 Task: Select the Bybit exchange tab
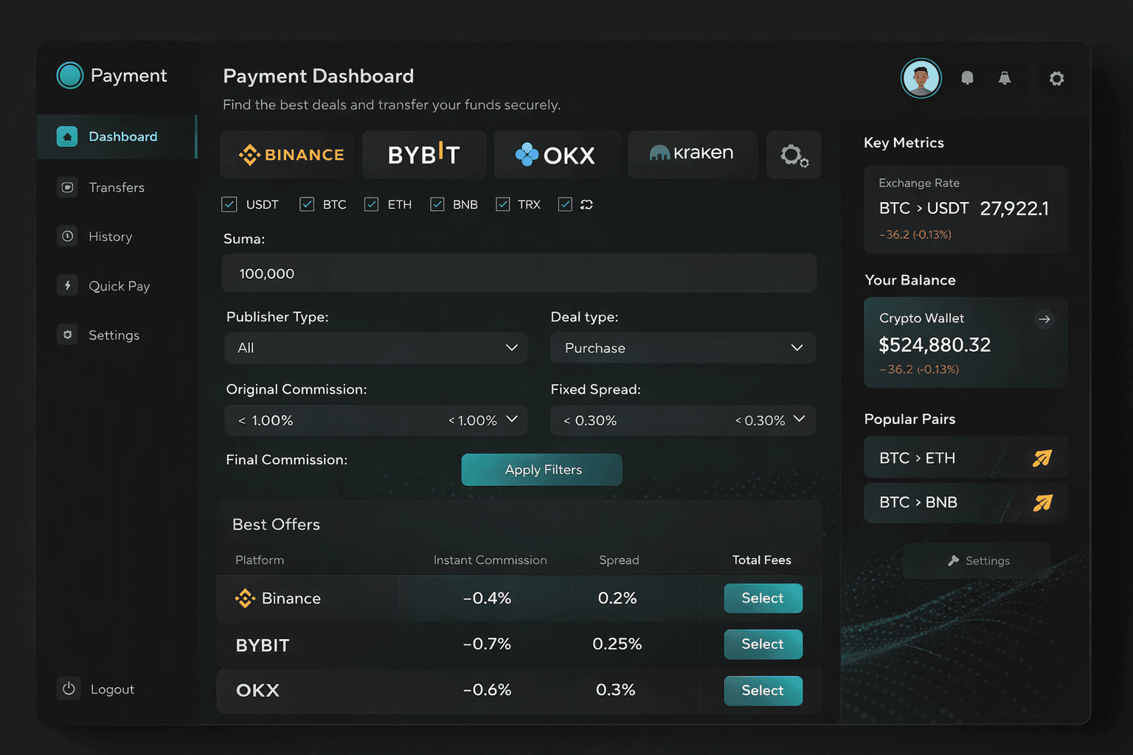coord(424,155)
